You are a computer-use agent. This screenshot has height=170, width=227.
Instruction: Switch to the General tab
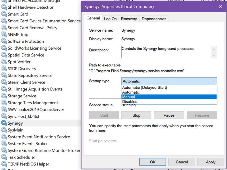click(93, 18)
